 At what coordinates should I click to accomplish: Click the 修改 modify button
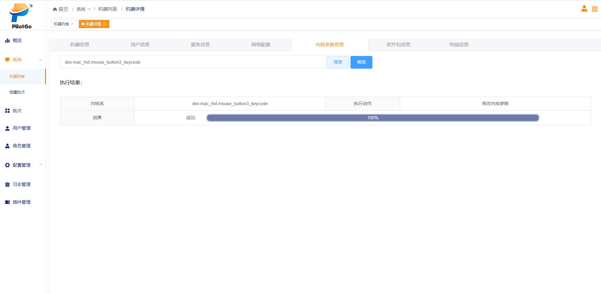coord(361,62)
